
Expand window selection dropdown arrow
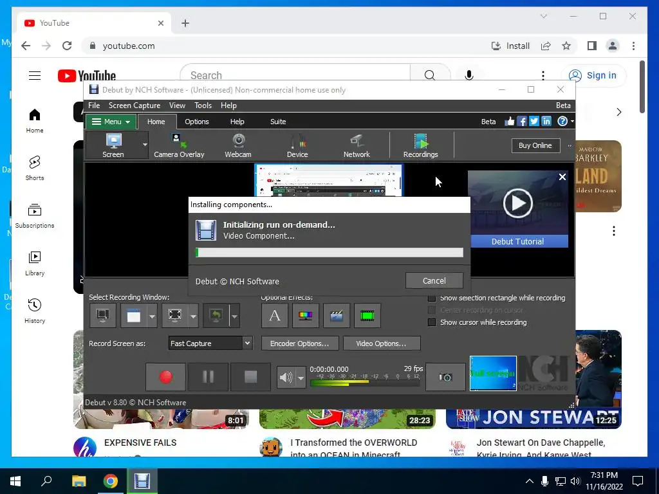pyautogui.click(x=152, y=315)
